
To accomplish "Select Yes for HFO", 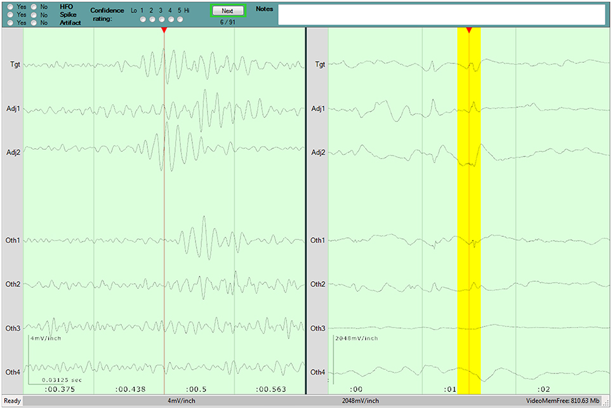I will click(10, 7).
